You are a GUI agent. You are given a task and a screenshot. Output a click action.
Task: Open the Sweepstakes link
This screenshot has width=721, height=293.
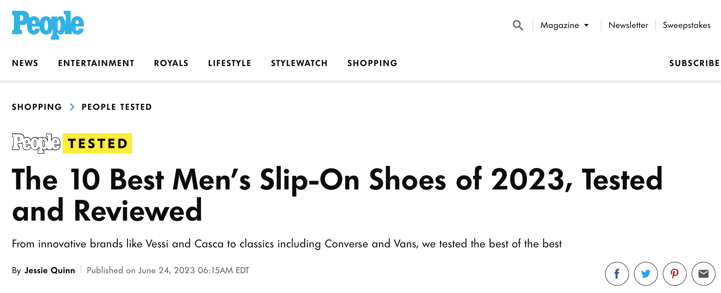tap(686, 25)
